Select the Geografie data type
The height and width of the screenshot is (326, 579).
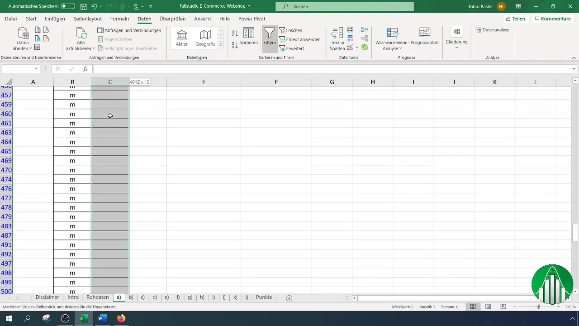click(205, 38)
